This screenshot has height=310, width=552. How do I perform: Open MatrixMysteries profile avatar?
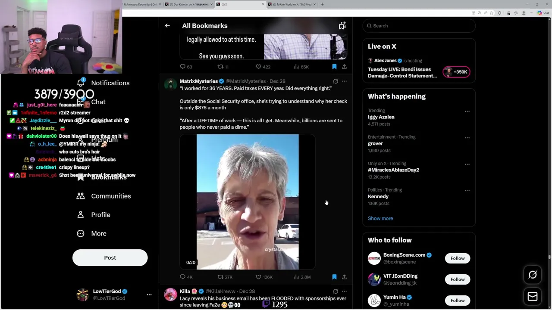click(x=170, y=84)
